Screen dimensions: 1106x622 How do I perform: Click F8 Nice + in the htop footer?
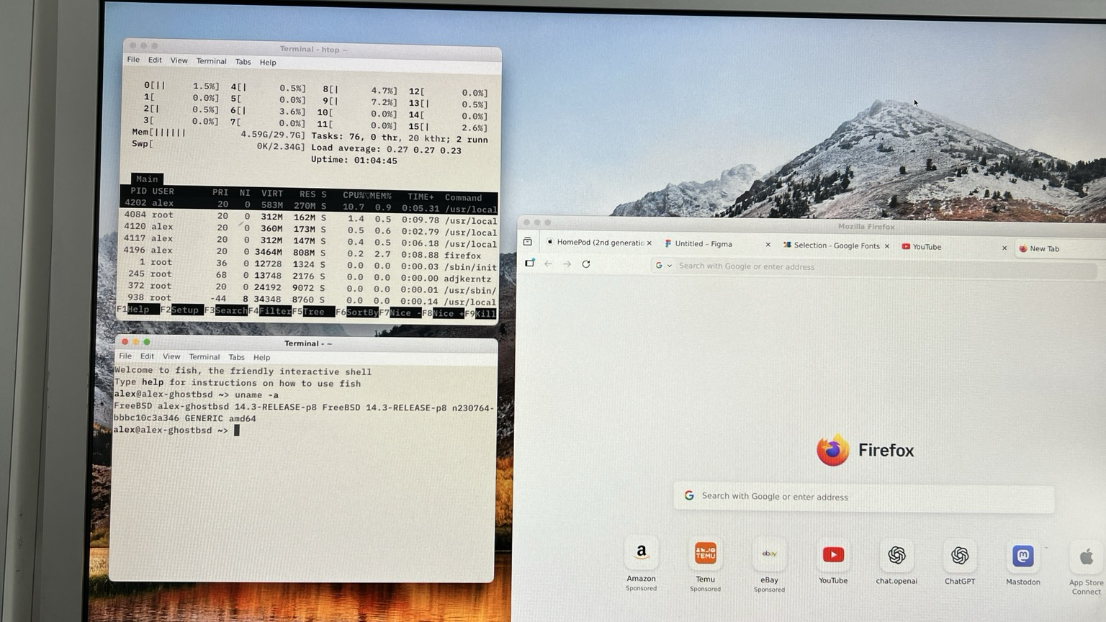click(444, 313)
